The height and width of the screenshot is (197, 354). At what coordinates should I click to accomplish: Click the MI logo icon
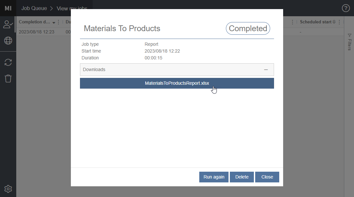8,8
